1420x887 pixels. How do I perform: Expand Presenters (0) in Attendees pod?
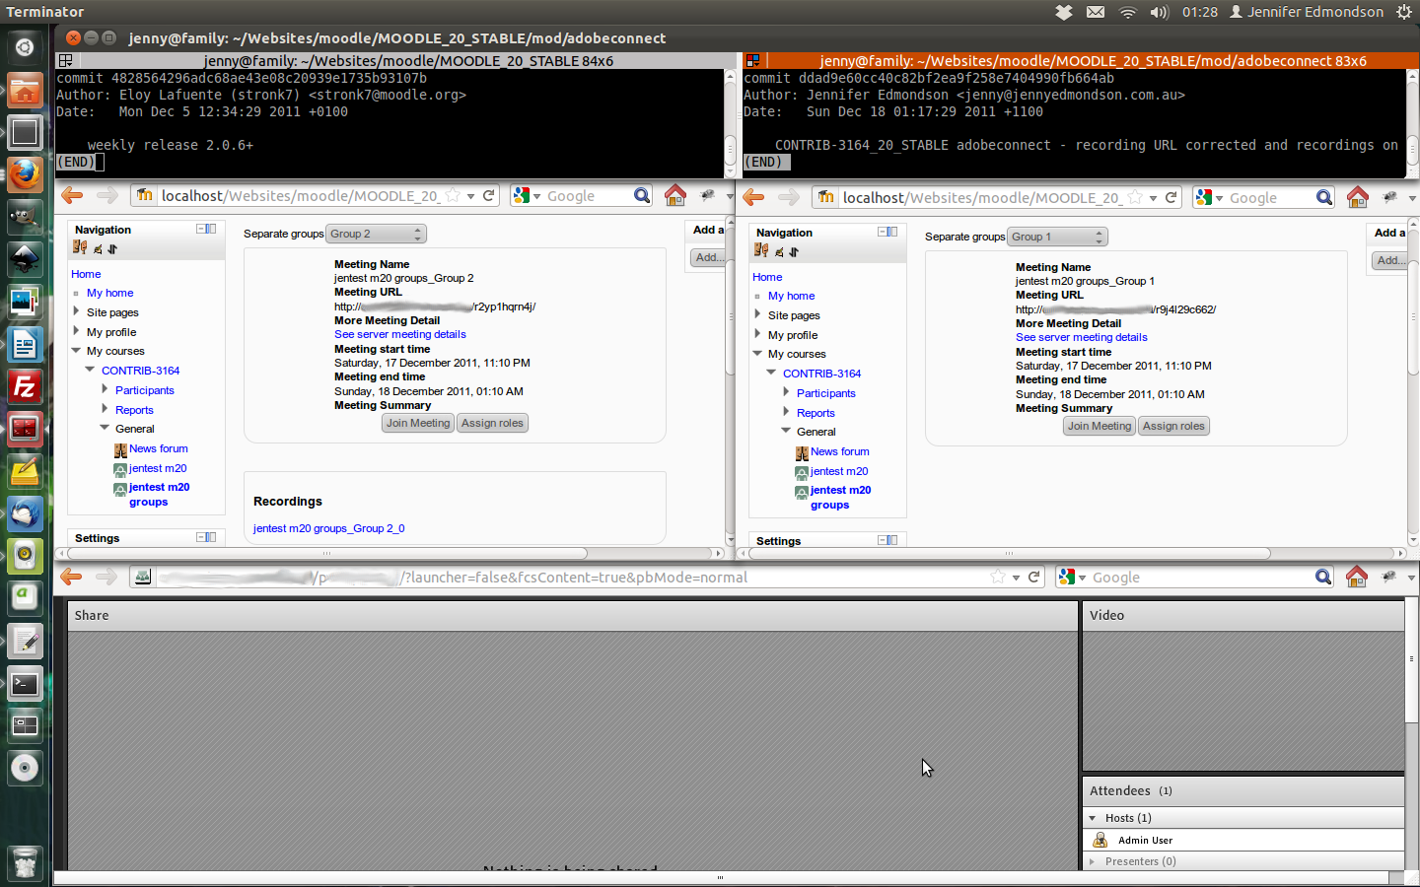[1093, 861]
